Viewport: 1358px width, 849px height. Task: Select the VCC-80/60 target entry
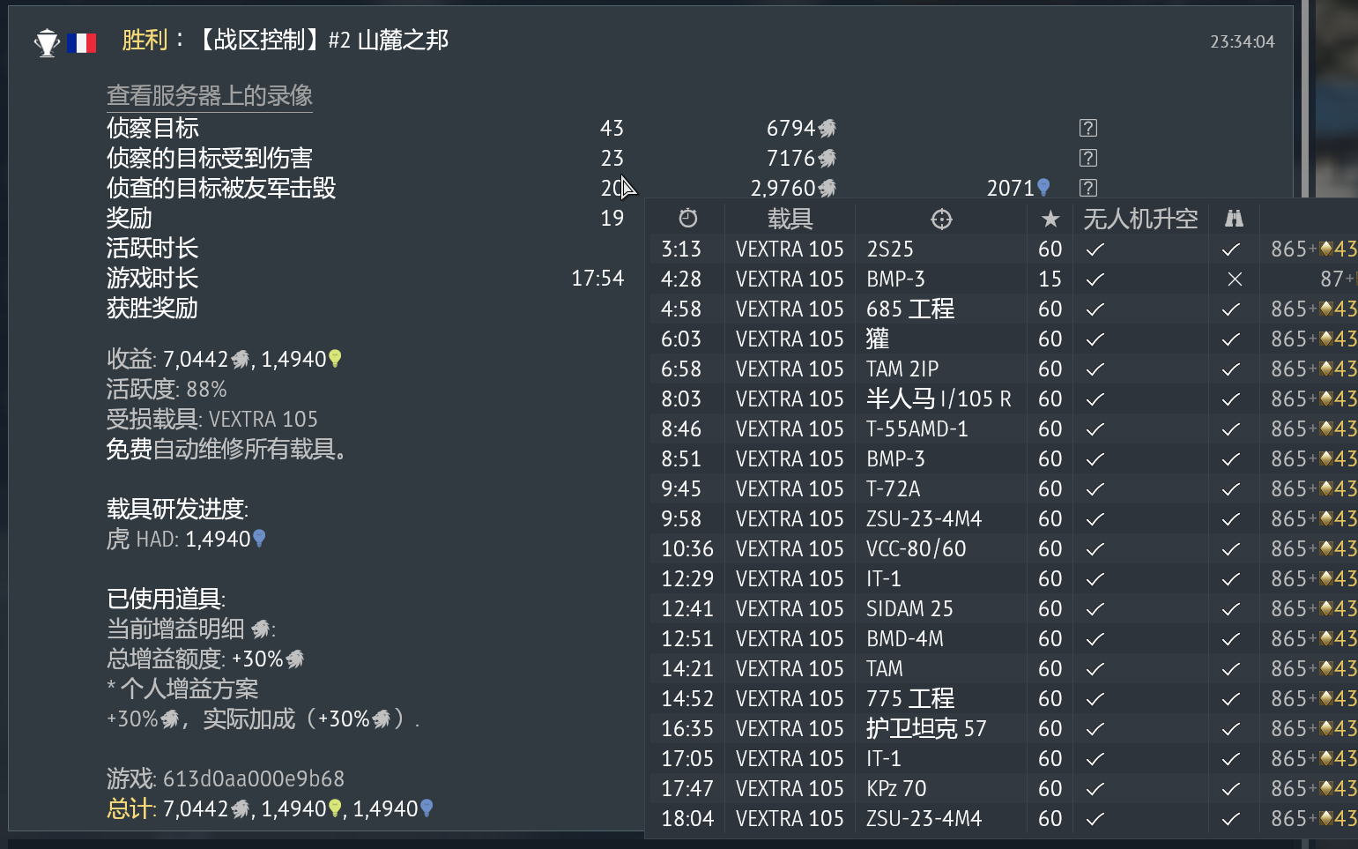tap(916, 549)
